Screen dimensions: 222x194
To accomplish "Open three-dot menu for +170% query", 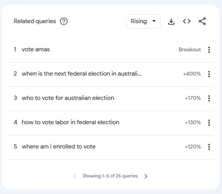I will (x=209, y=98).
